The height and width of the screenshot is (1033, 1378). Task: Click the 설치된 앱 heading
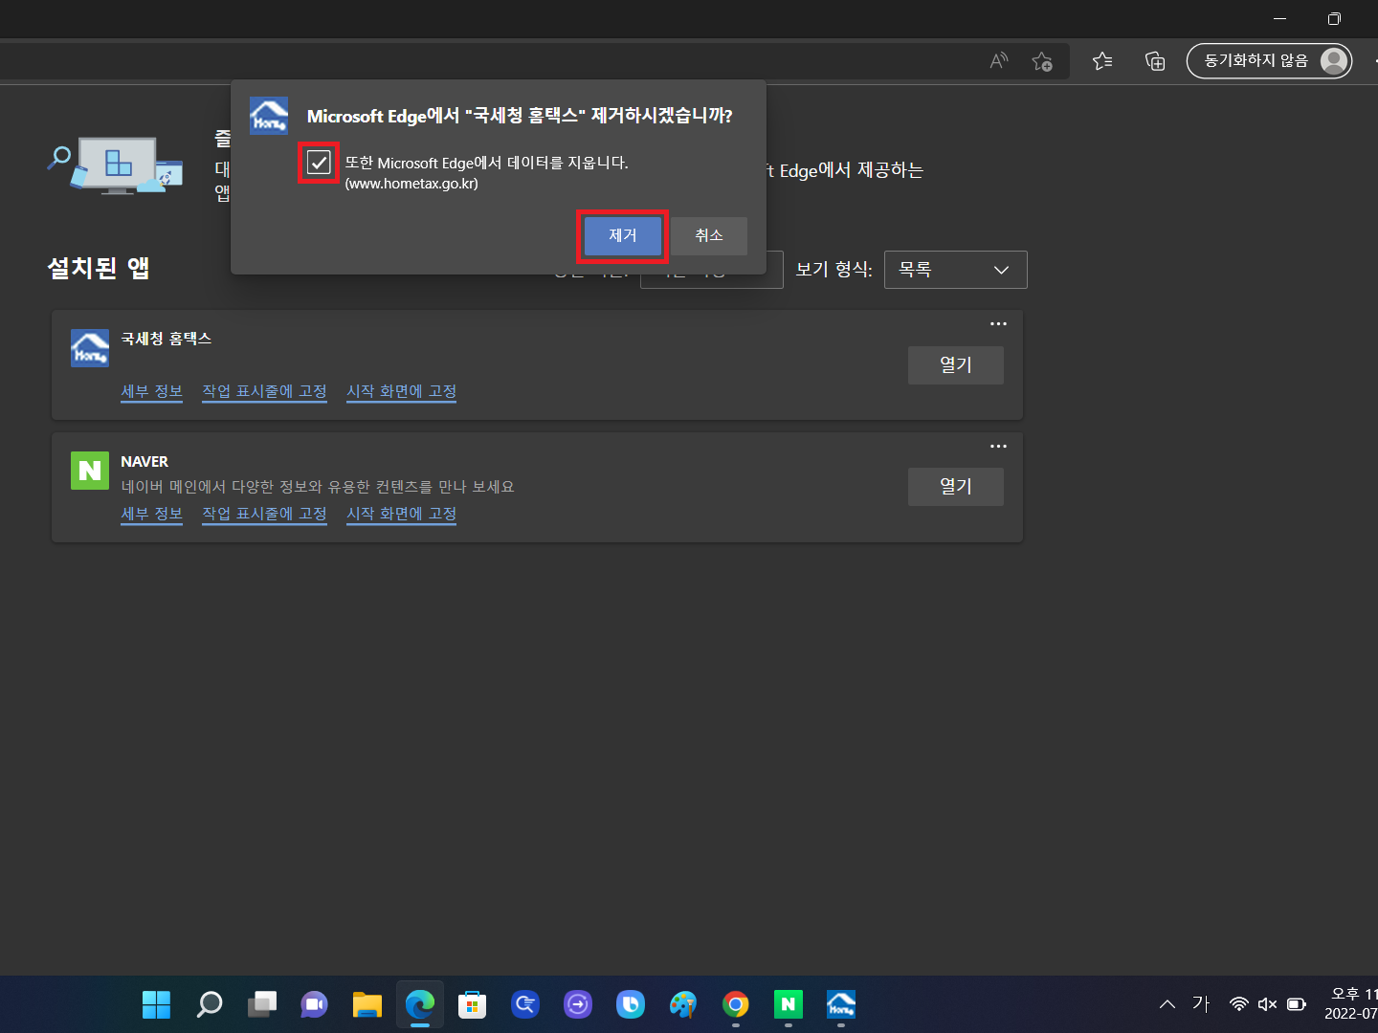pyautogui.click(x=99, y=268)
